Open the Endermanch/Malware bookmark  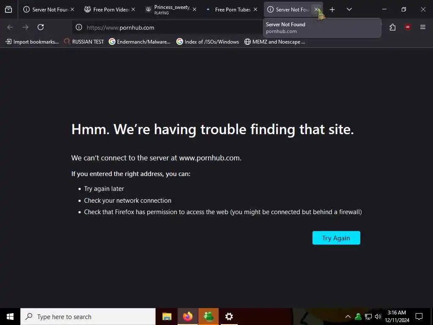click(x=140, y=42)
